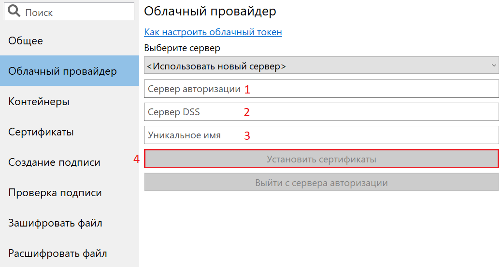Open the Общее settings section
Image resolution: width=502 pixels, height=267 pixels.
70,40
